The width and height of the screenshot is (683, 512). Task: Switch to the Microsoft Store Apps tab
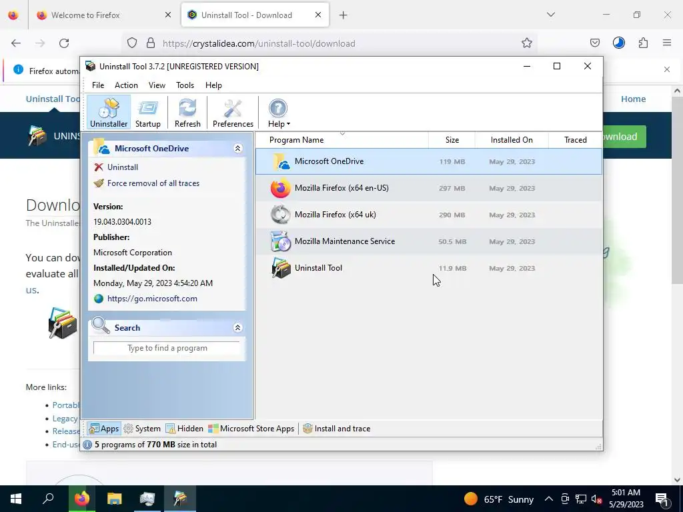tap(251, 429)
